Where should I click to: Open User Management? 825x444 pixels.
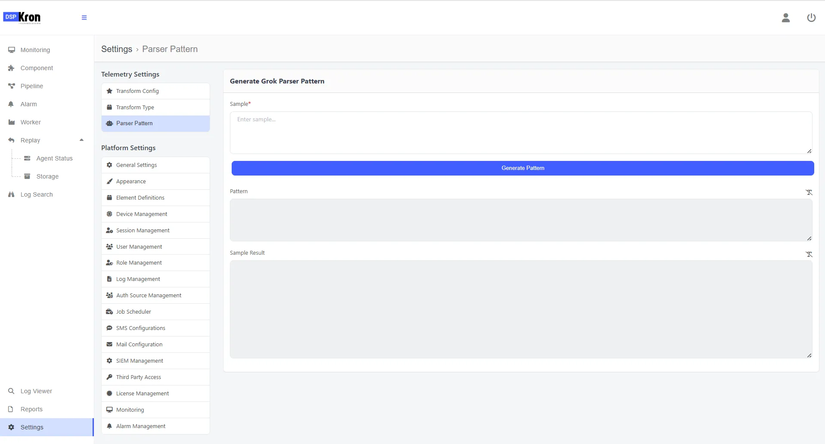coord(155,247)
